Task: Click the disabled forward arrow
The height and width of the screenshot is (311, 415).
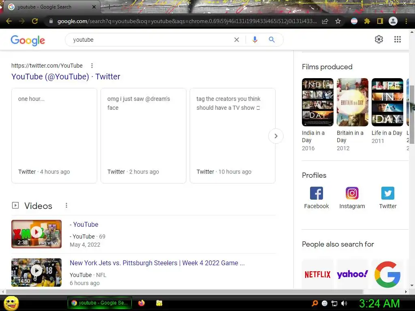Action: pyautogui.click(x=22, y=21)
